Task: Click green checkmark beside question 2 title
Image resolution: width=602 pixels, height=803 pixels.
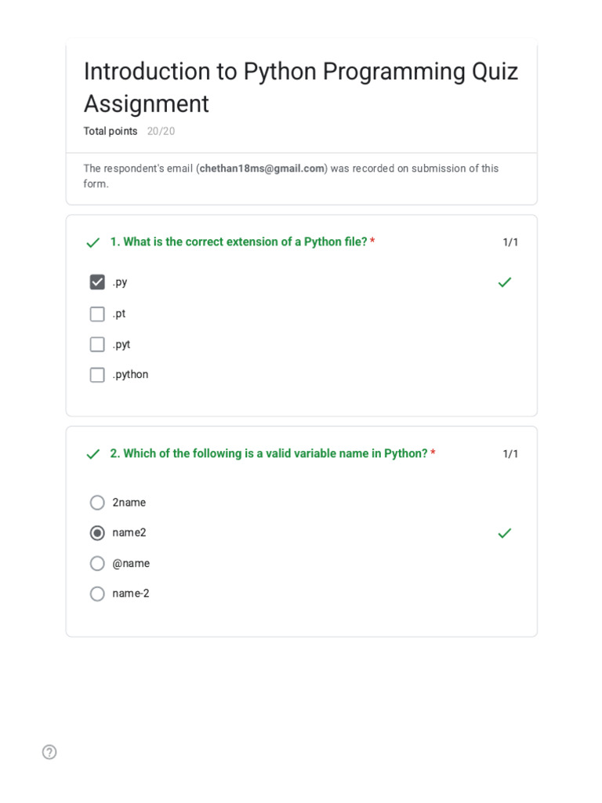Action: (x=93, y=454)
